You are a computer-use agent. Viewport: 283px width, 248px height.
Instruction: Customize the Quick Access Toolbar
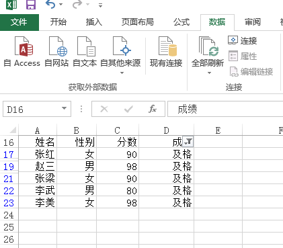(100, 5)
